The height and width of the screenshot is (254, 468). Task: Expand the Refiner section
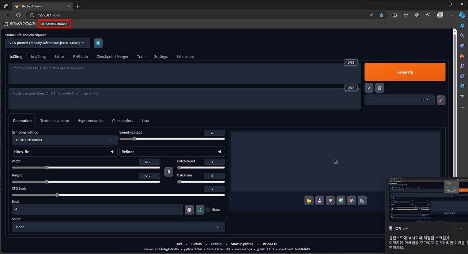click(x=172, y=152)
